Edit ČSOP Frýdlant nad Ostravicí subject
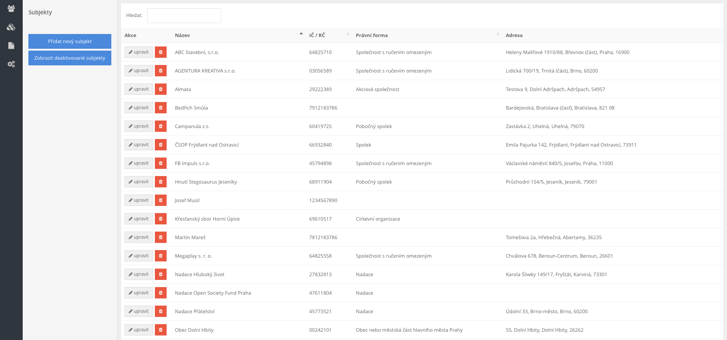This screenshot has width=727, height=340. (x=139, y=145)
